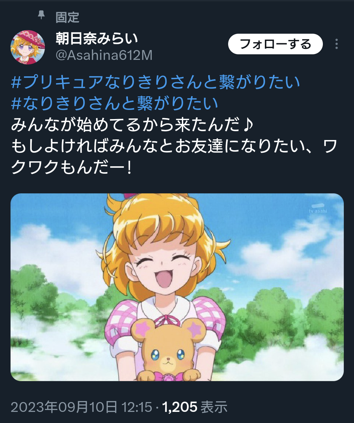
Task: Click the line もしよければみんなとお友達になりたい
Action: (158, 146)
